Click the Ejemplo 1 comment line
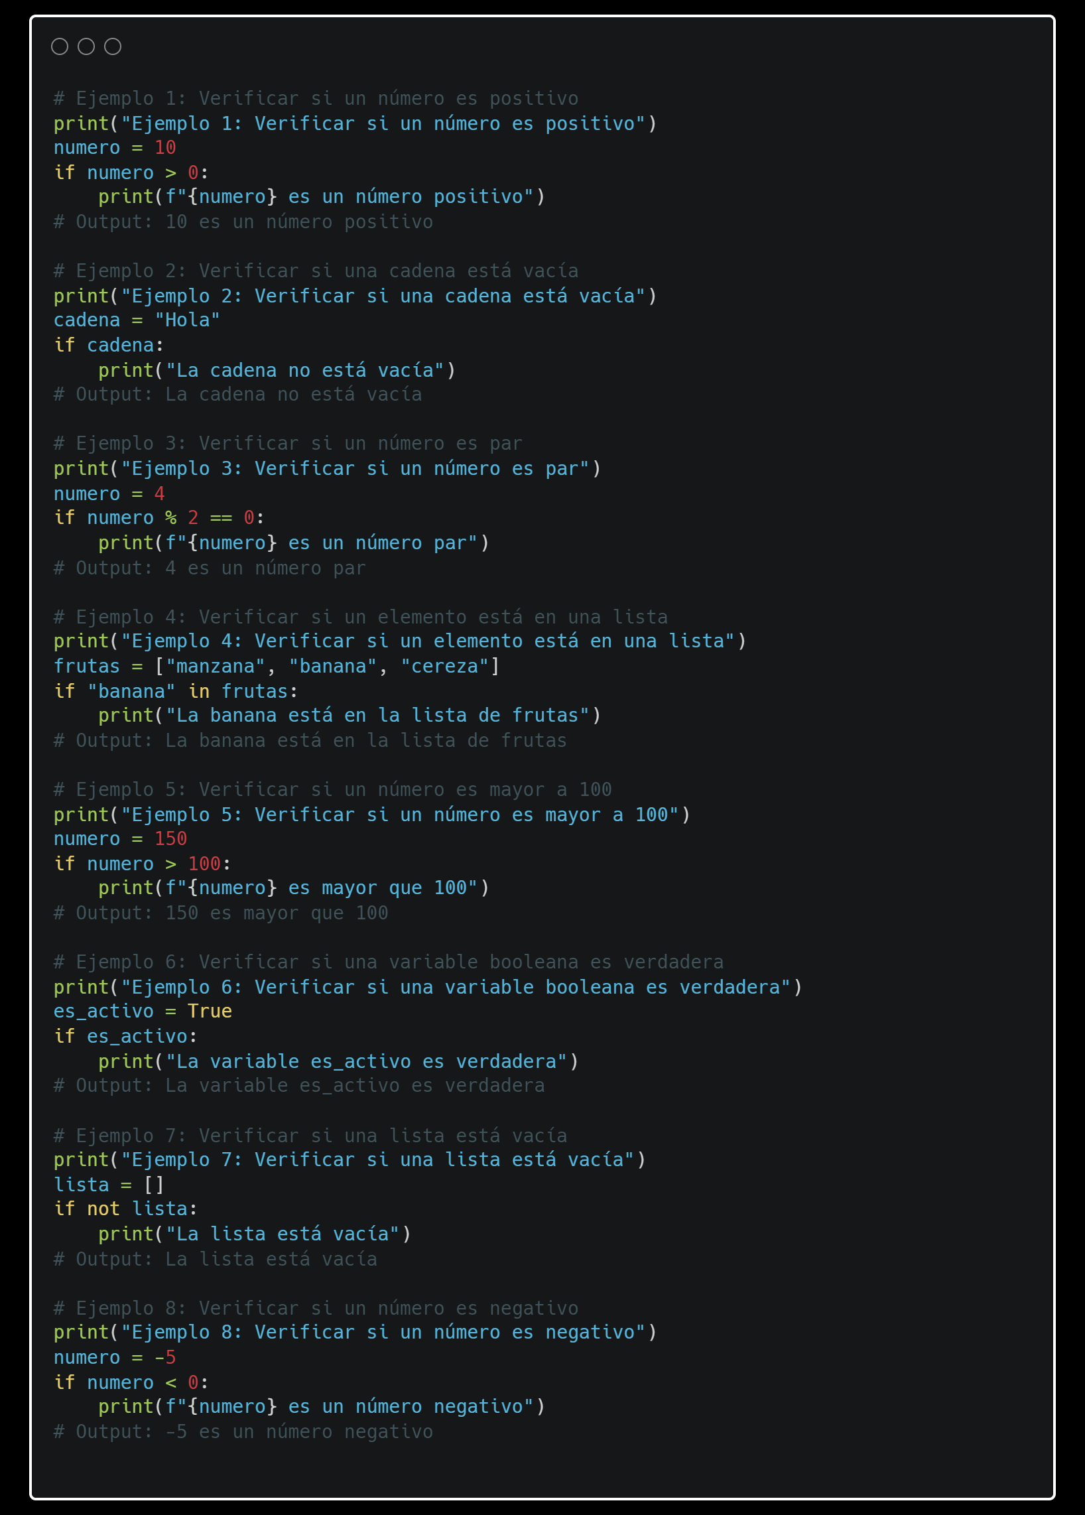The image size is (1085, 1515). click(316, 99)
